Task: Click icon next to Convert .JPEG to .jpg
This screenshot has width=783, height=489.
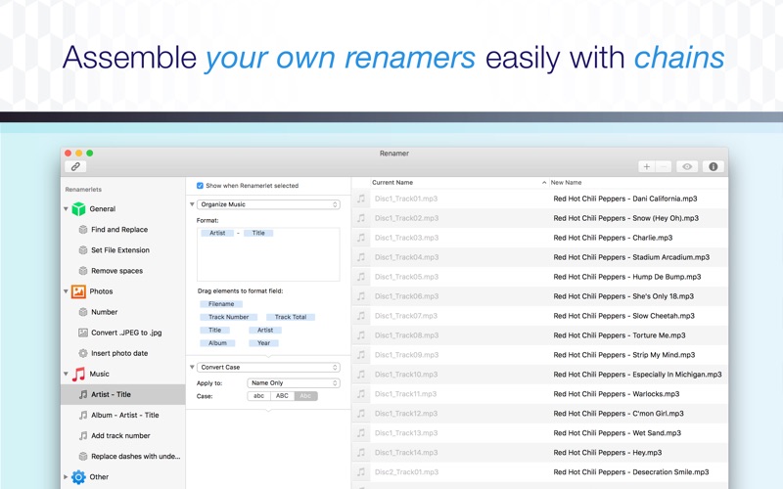Action: [83, 333]
